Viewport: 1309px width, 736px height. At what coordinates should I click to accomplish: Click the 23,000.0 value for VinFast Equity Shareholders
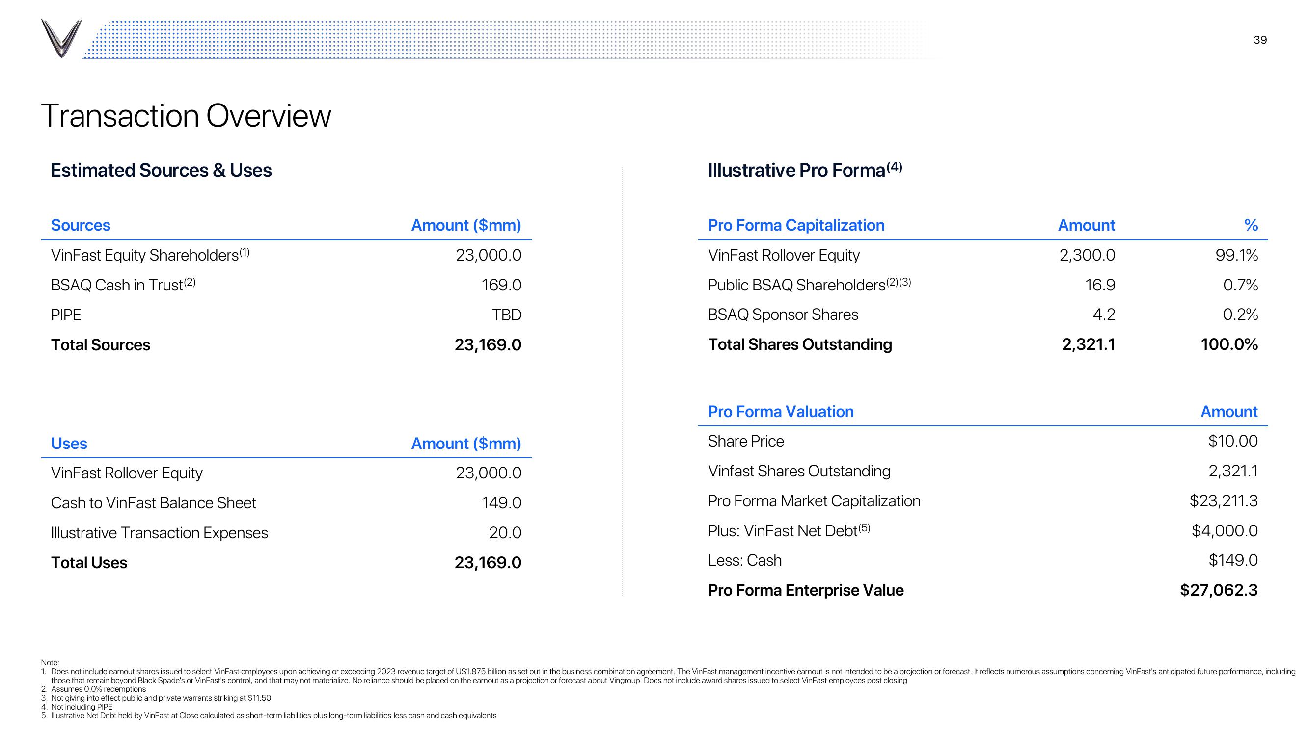pos(489,255)
